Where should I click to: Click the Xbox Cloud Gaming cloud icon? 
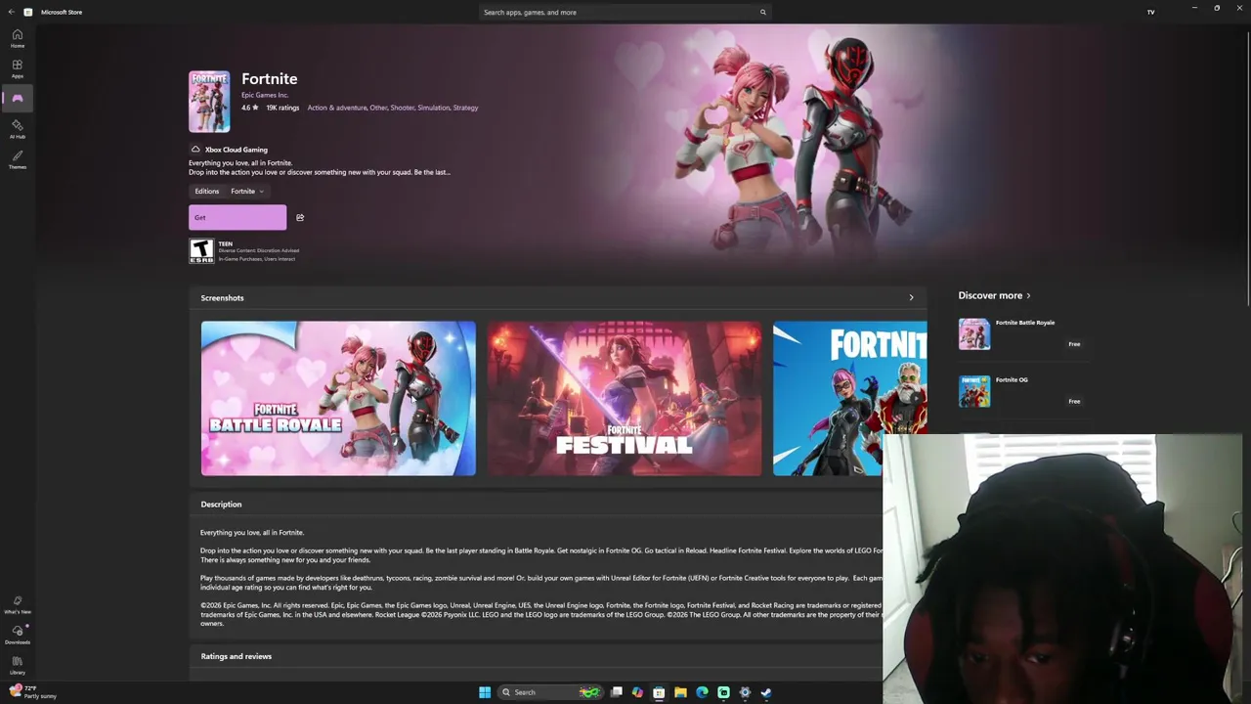click(195, 150)
